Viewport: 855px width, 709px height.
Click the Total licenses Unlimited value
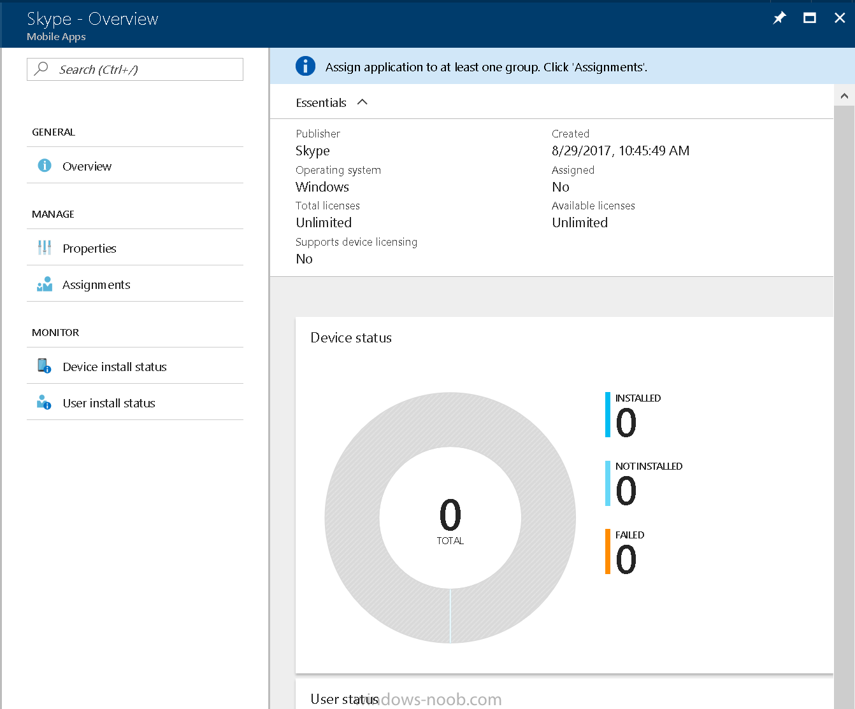[324, 222]
